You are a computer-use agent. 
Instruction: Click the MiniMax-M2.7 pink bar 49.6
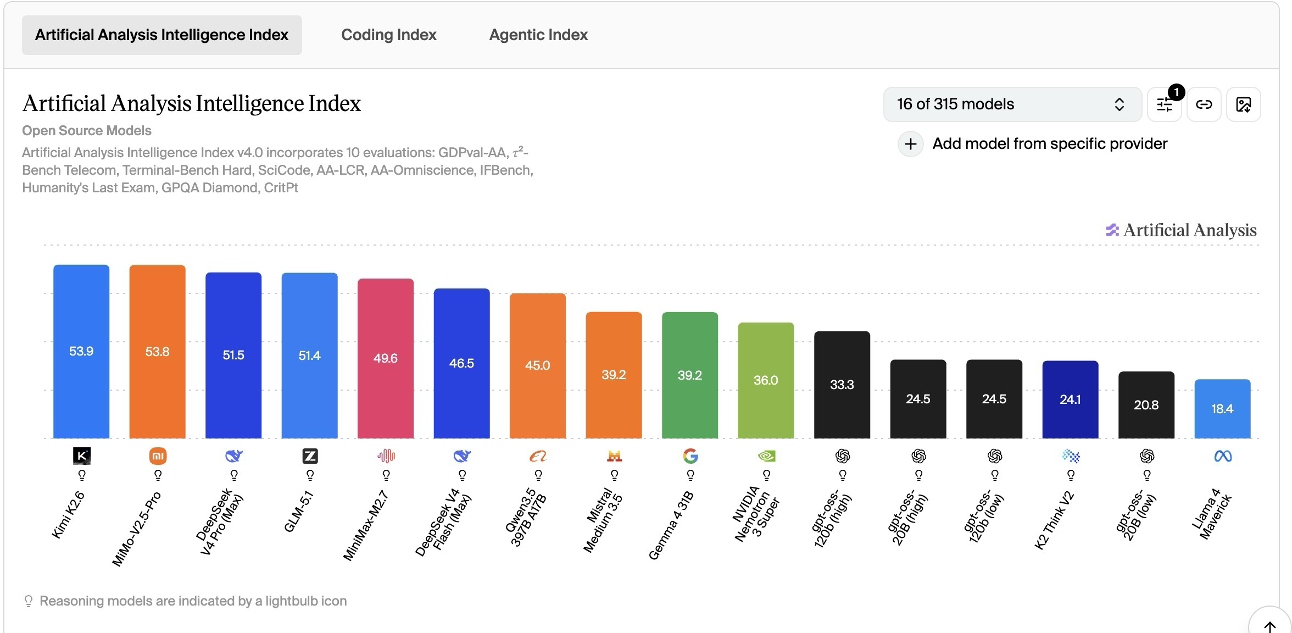point(386,358)
